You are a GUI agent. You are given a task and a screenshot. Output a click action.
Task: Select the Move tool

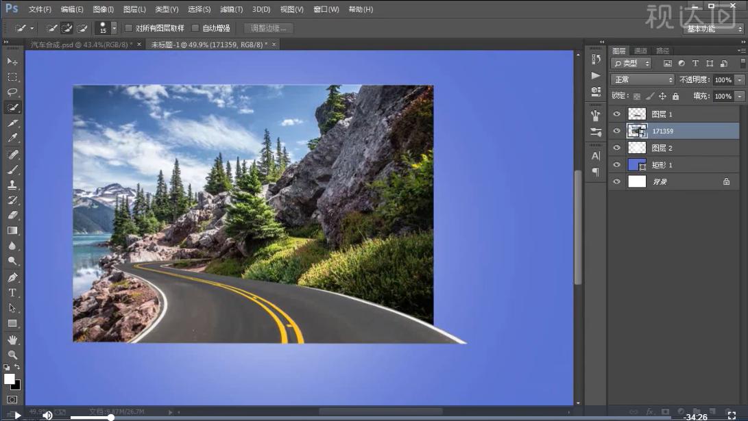click(x=12, y=62)
